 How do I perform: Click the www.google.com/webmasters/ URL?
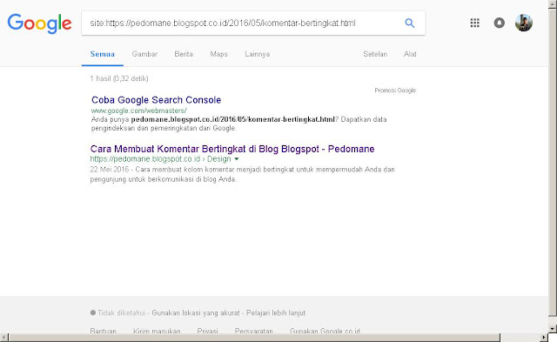[139, 111]
